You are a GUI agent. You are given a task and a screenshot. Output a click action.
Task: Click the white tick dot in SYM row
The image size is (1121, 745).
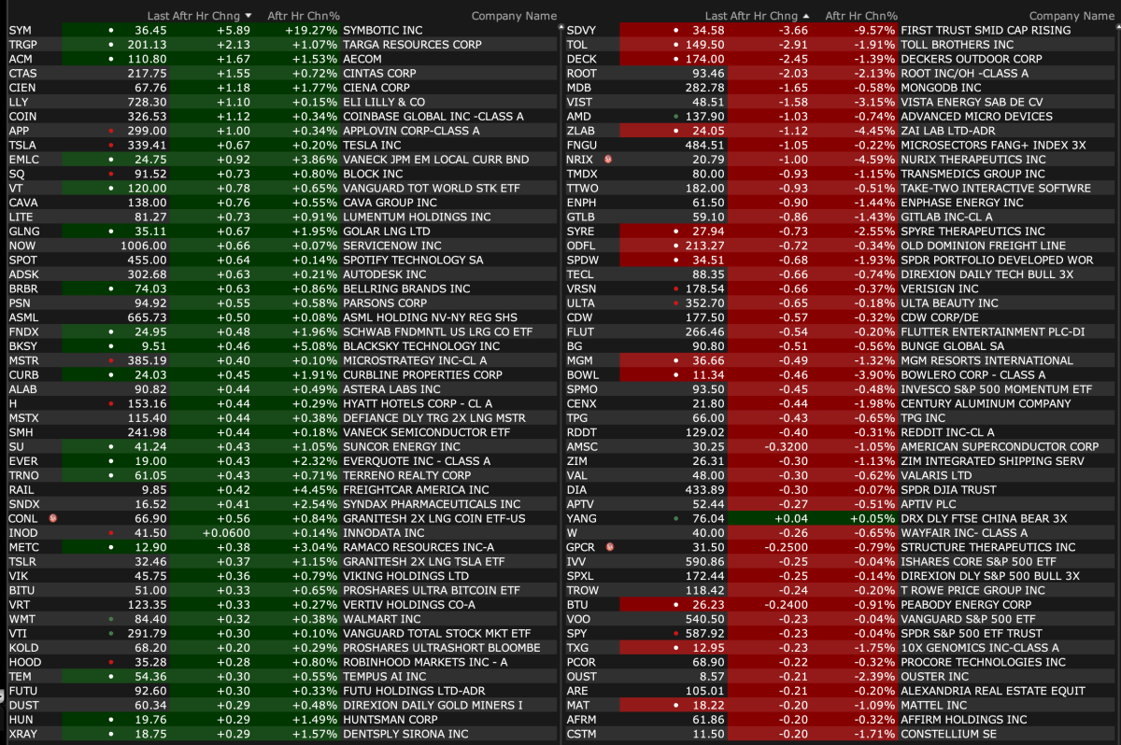(x=111, y=30)
